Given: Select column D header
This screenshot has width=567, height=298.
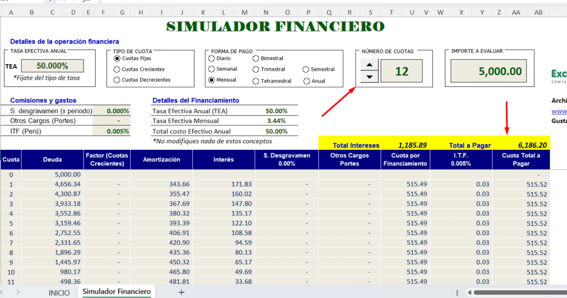Looking at the screenshot, I should coord(74,13).
